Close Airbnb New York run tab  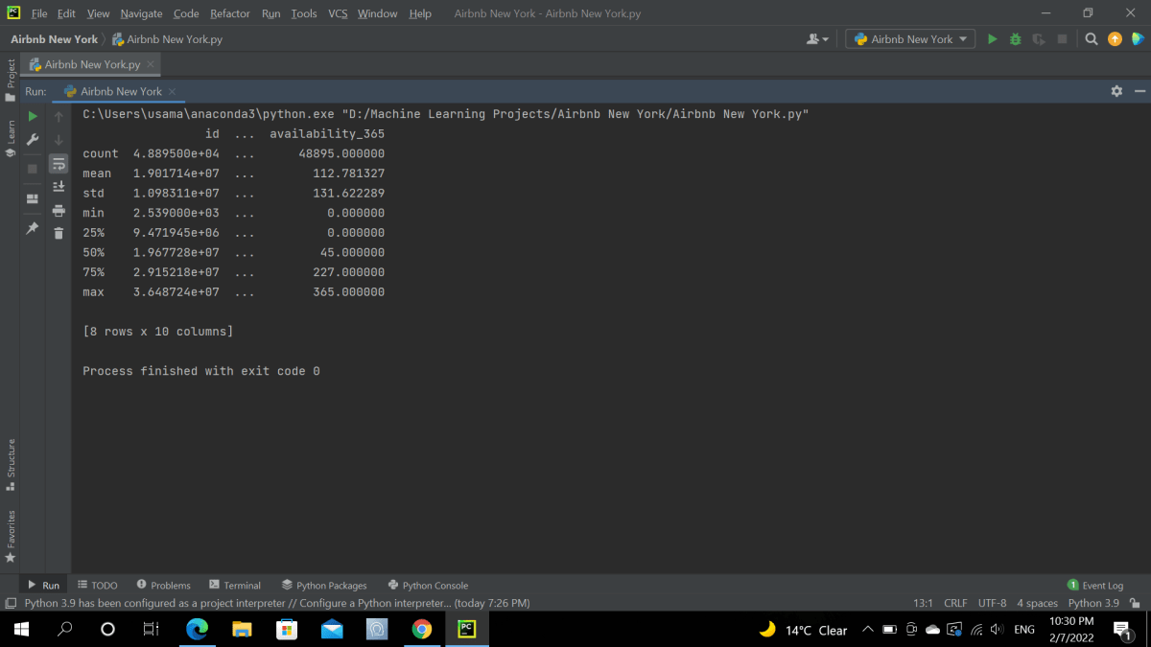(172, 91)
